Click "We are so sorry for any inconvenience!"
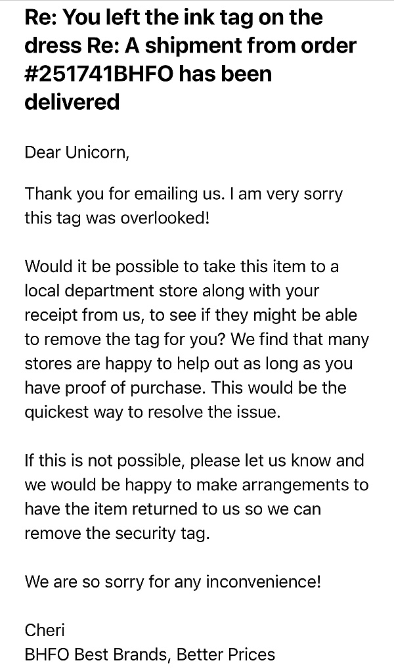394x669 pixels. tap(173, 581)
